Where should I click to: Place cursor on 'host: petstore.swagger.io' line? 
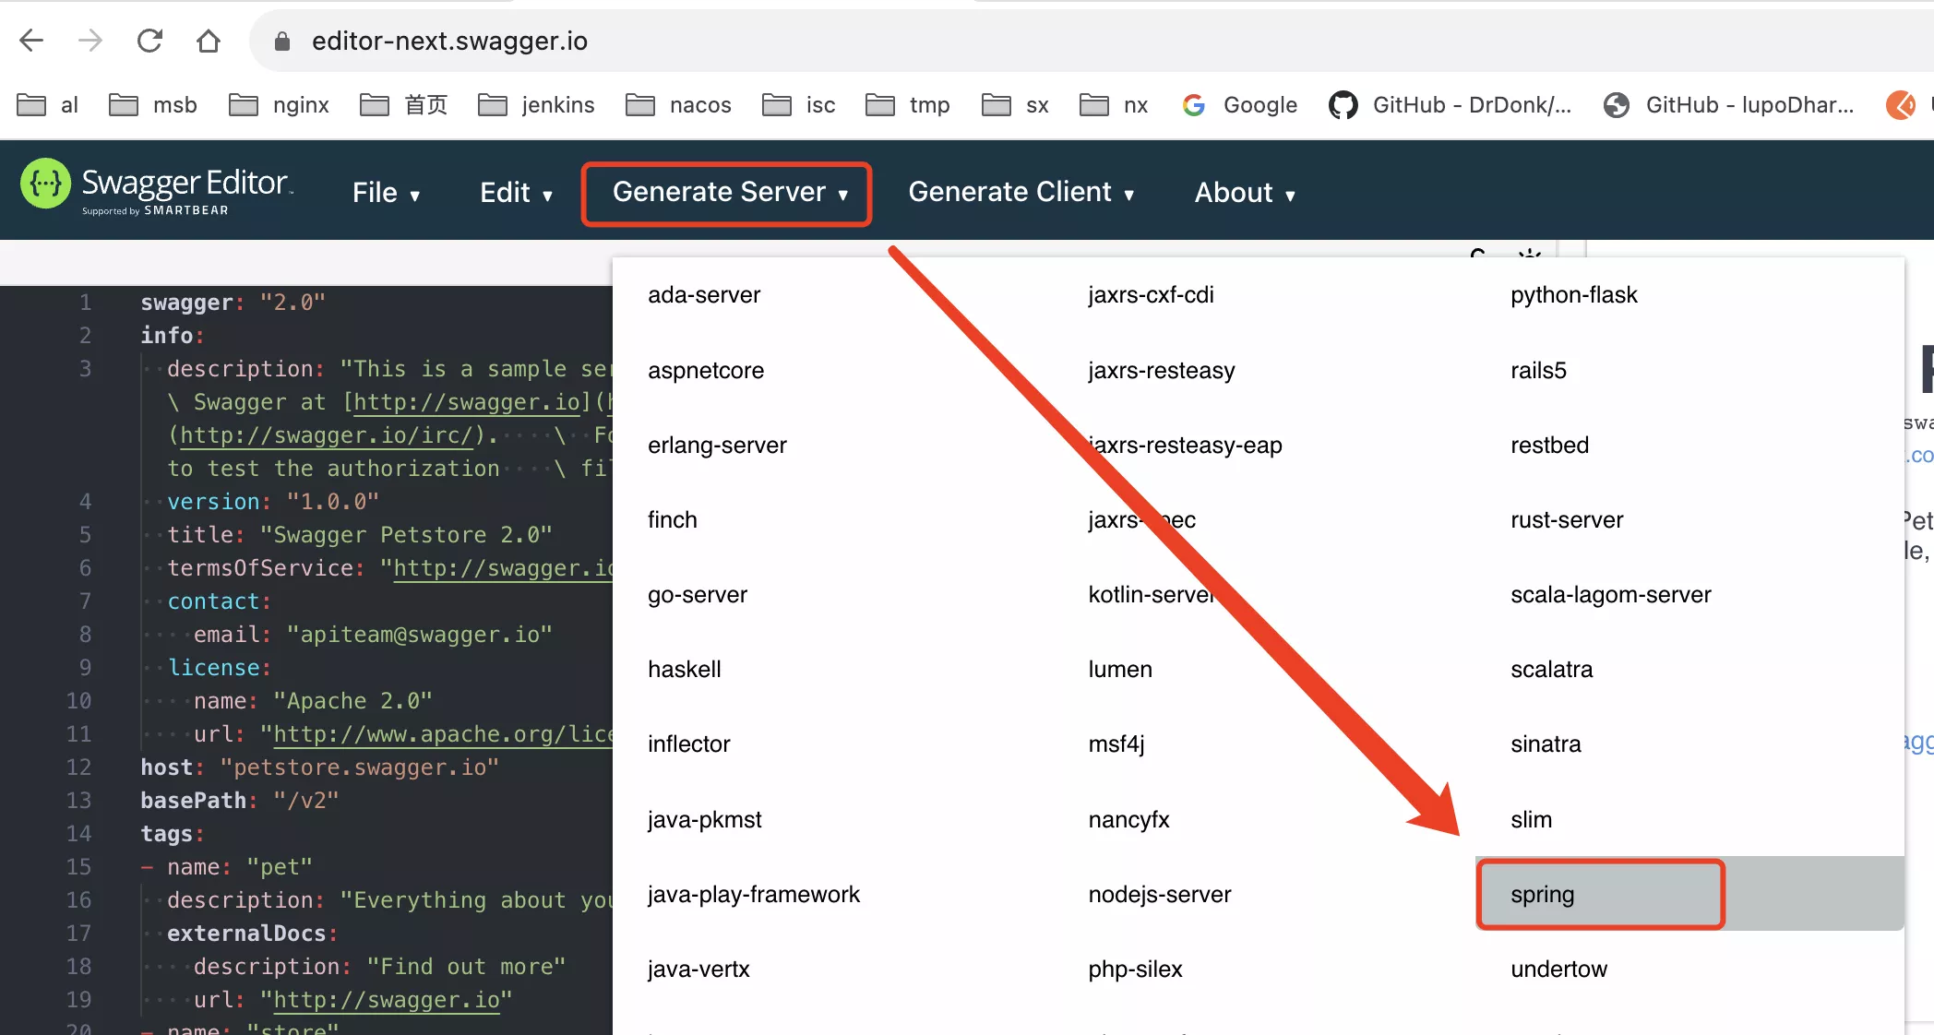point(319,767)
